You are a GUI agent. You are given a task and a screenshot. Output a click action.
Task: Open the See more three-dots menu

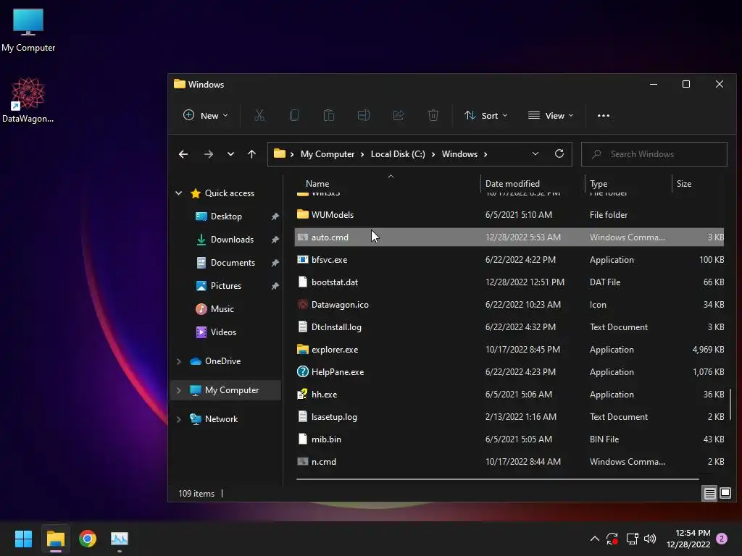pos(604,115)
